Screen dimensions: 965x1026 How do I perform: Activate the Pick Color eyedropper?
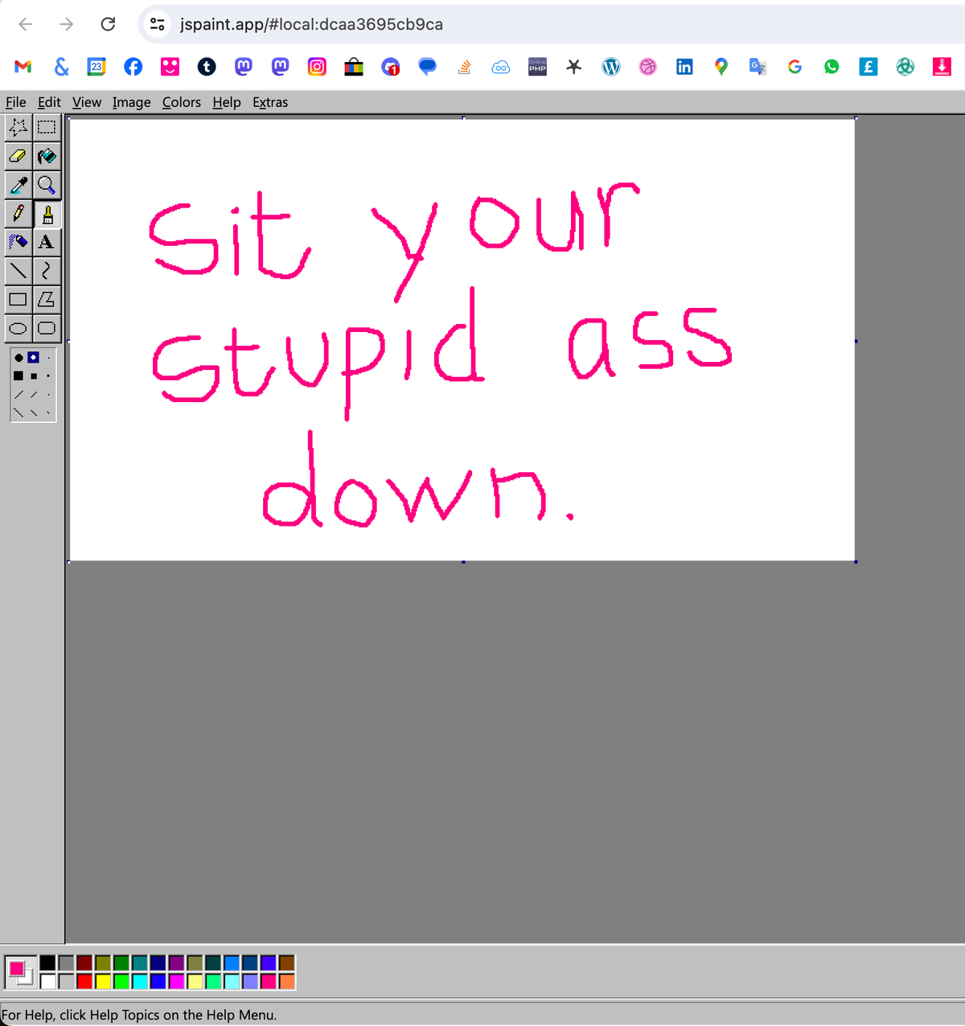click(x=18, y=185)
